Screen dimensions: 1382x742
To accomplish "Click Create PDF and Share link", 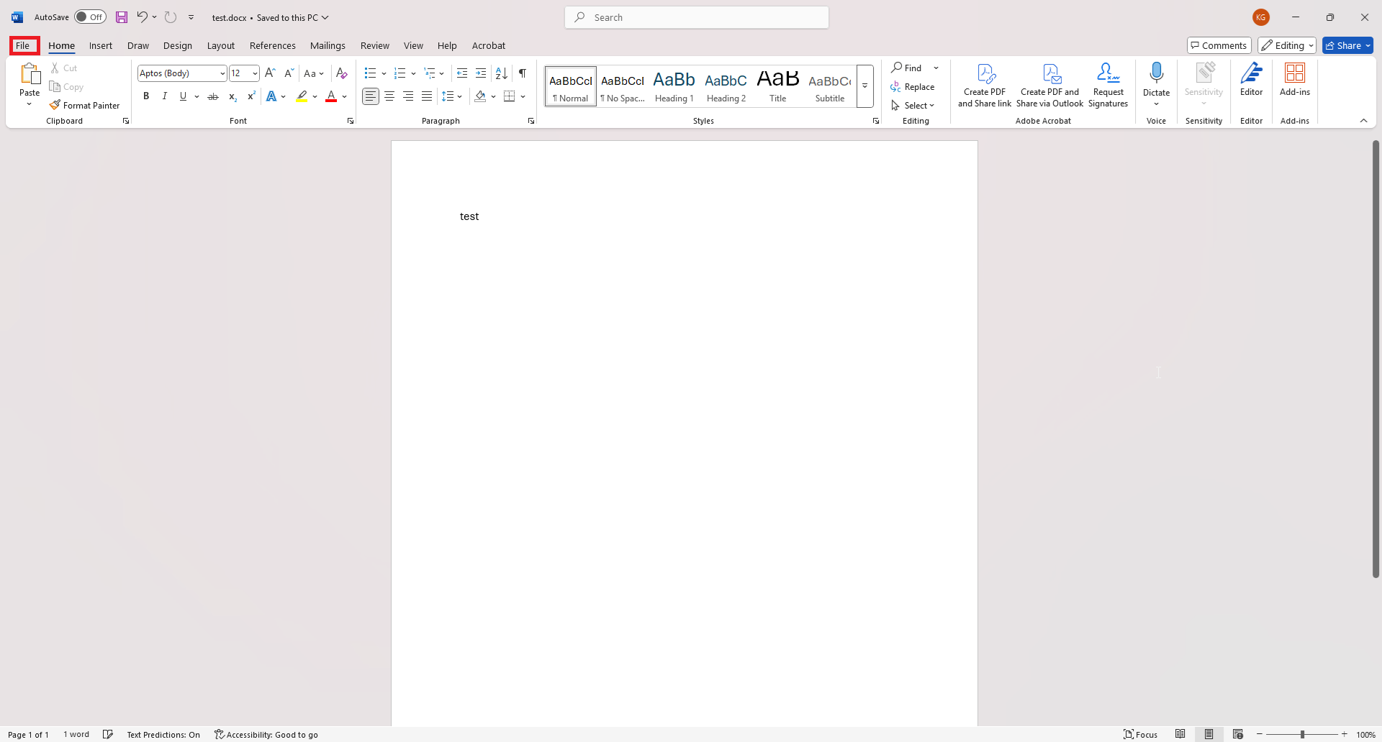I will pos(984,85).
